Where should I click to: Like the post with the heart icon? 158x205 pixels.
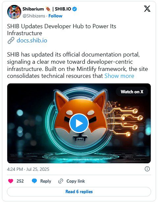(x=11, y=181)
